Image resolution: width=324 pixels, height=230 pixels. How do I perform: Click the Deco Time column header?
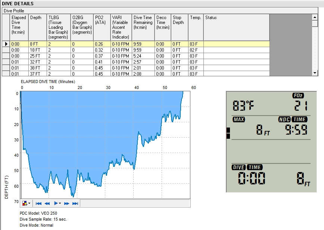(163, 27)
